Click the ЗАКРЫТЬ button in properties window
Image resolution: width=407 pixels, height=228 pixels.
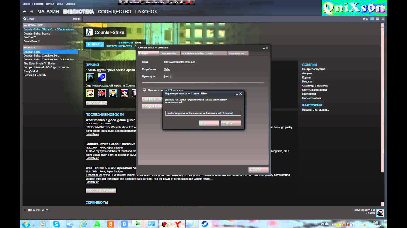click(x=259, y=170)
